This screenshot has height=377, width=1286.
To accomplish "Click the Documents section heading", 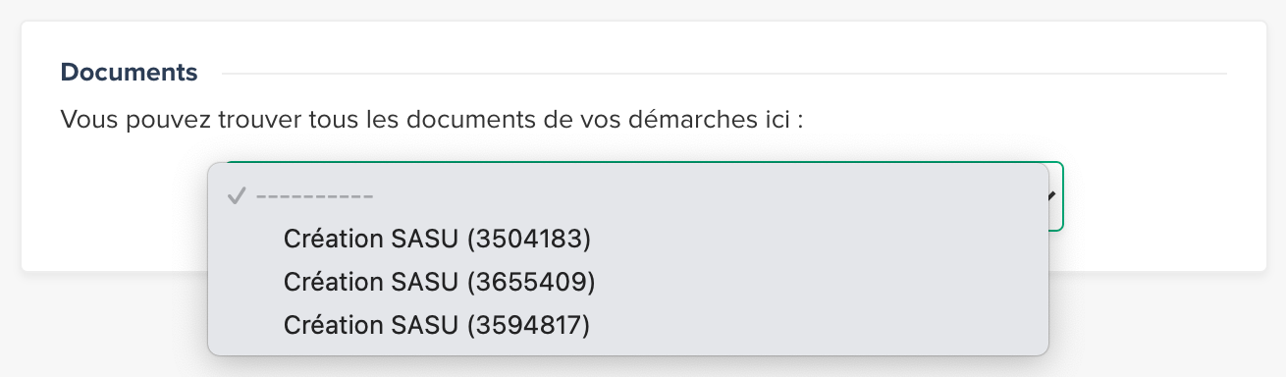I will (x=129, y=72).
